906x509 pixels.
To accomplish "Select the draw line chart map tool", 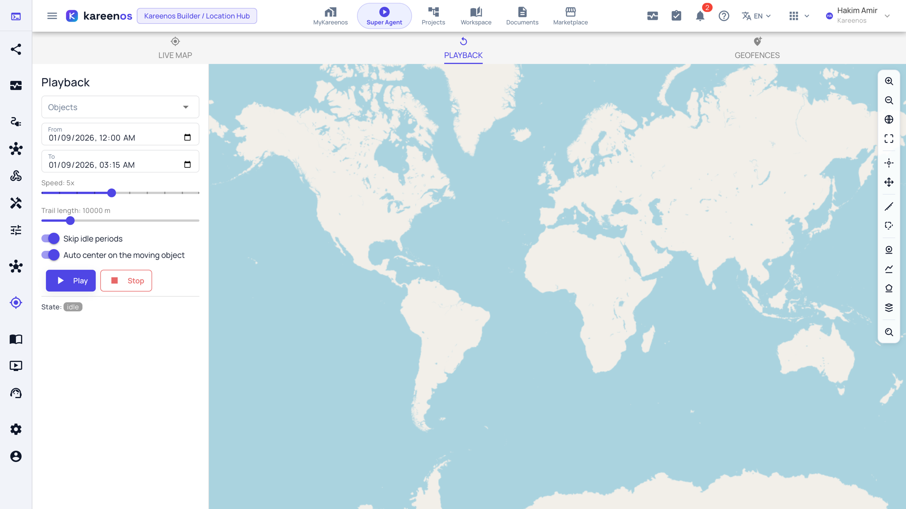I will tap(889, 269).
